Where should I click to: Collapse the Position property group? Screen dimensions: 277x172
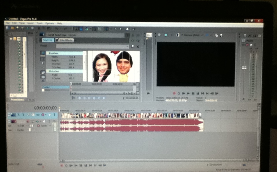coord(48,53)
